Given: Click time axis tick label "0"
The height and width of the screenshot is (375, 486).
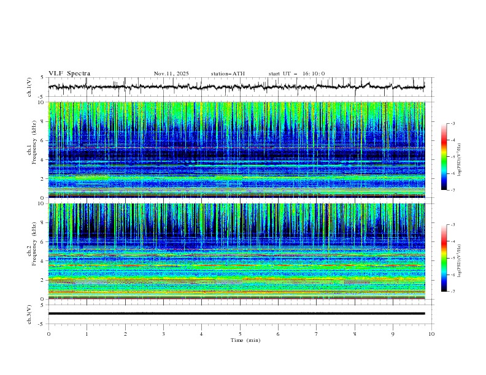Looking at the screenshot, I should point(48,334).
